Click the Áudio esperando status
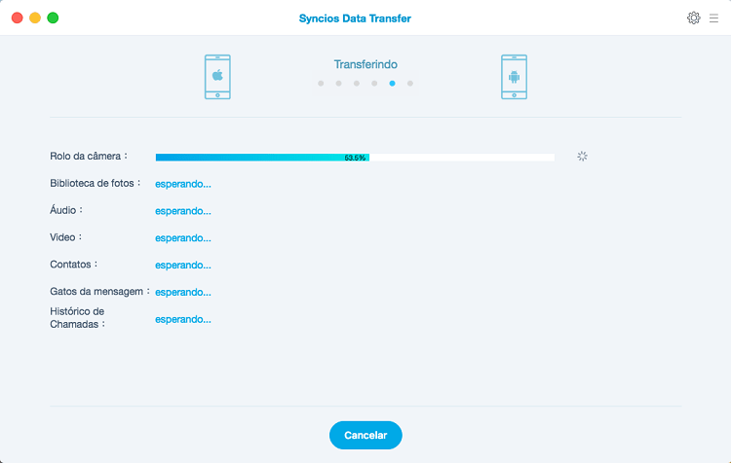The width and height of the screenshot is (731, 463). click(182, 210)
